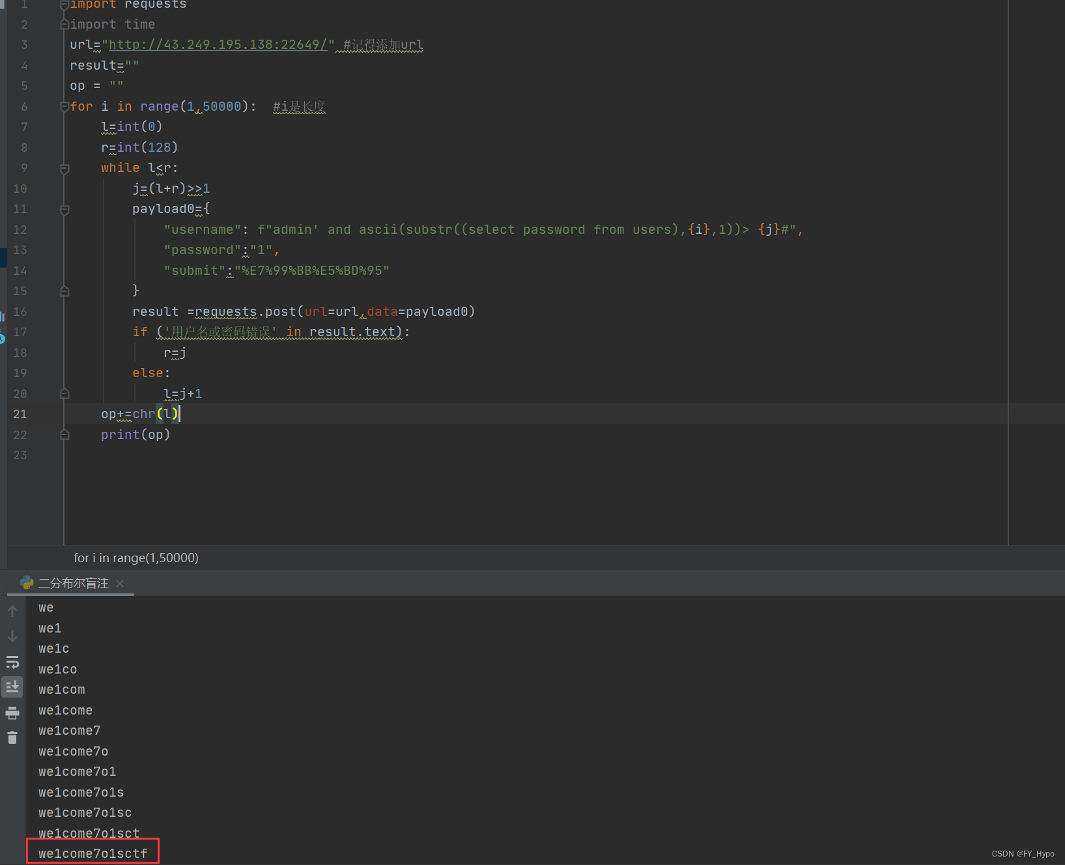
Task: Click fold end marker at line 22
Action: (64, 434)
